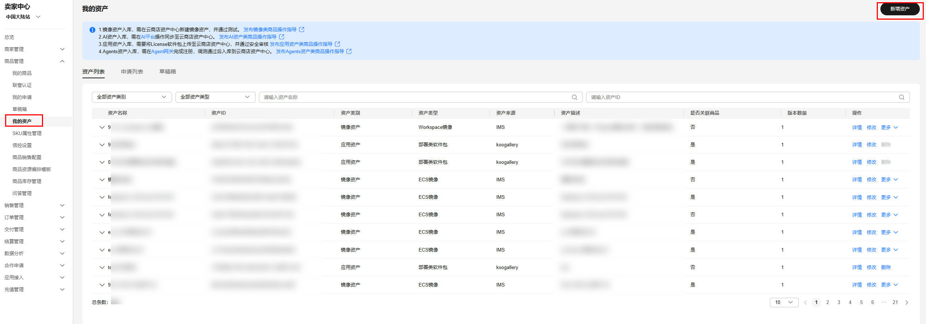
Task: Open 更多 menu for the Workspace镜像 row
Action: point(889,127)
